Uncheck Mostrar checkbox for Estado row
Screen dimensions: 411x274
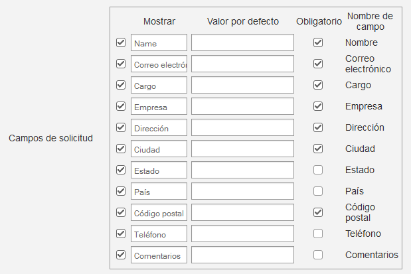tap(121, 170)
